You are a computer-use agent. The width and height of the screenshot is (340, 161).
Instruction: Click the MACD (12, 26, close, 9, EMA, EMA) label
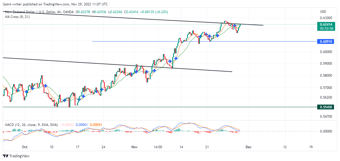(31, 125)
